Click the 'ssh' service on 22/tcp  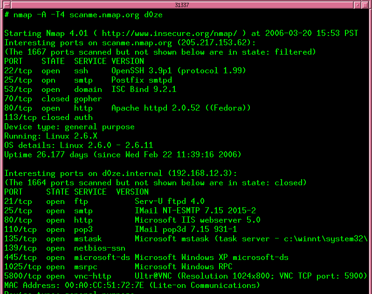(x=81, y=71)
